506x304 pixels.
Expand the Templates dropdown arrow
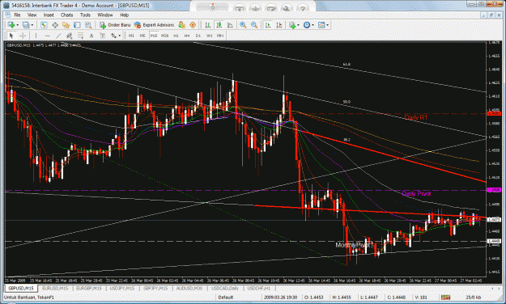328,25
